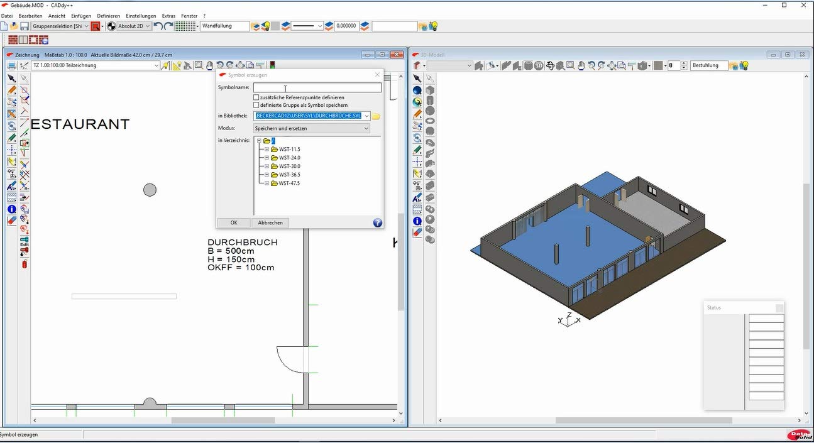Screen dimensions: 814x443
Task: Collapse the WST-11.5 tree node
Action: point(267,149)
